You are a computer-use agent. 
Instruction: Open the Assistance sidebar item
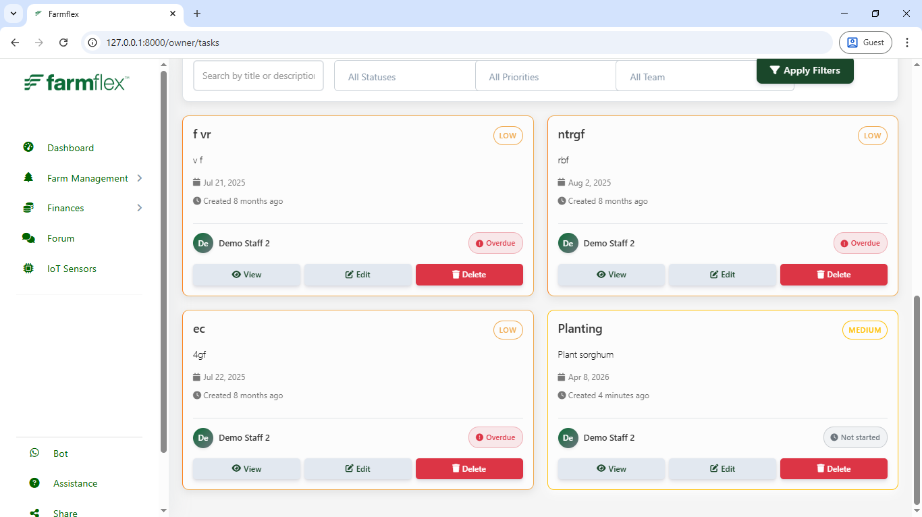click(75, 483)
